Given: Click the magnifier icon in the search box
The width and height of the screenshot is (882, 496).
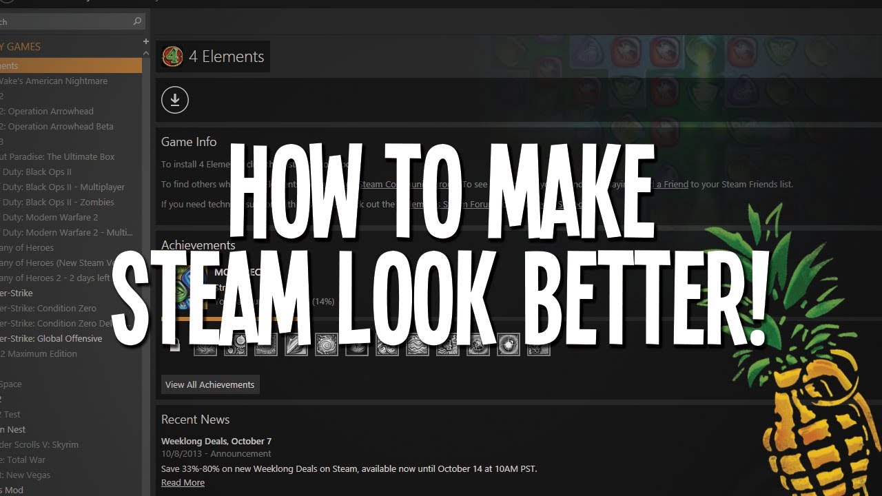Looking at the screenshot, I should (138, 21).
